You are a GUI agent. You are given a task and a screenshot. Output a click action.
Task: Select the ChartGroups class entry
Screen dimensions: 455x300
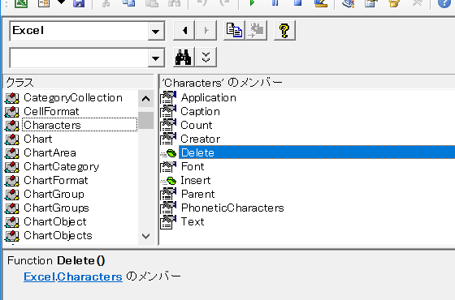pos(56,208)
